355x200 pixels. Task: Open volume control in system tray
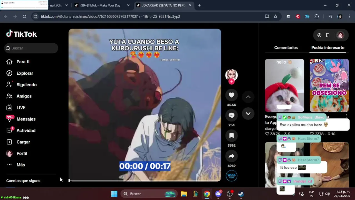pos(327,194)
